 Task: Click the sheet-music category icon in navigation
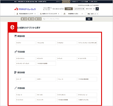pos(41,14)
